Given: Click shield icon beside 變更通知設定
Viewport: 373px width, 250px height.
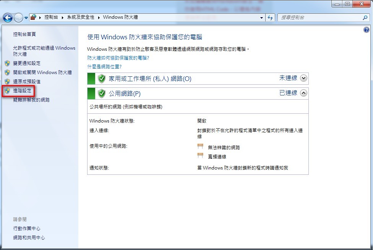Looking at the screenshot, I should [x=7, y=63].
